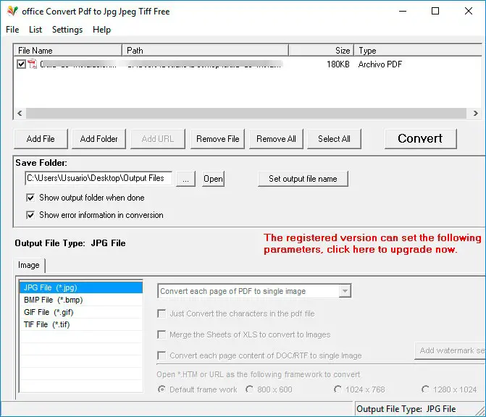Click the red upgrade now registration link
The image size is (486, 417).
tap(372, 243)
